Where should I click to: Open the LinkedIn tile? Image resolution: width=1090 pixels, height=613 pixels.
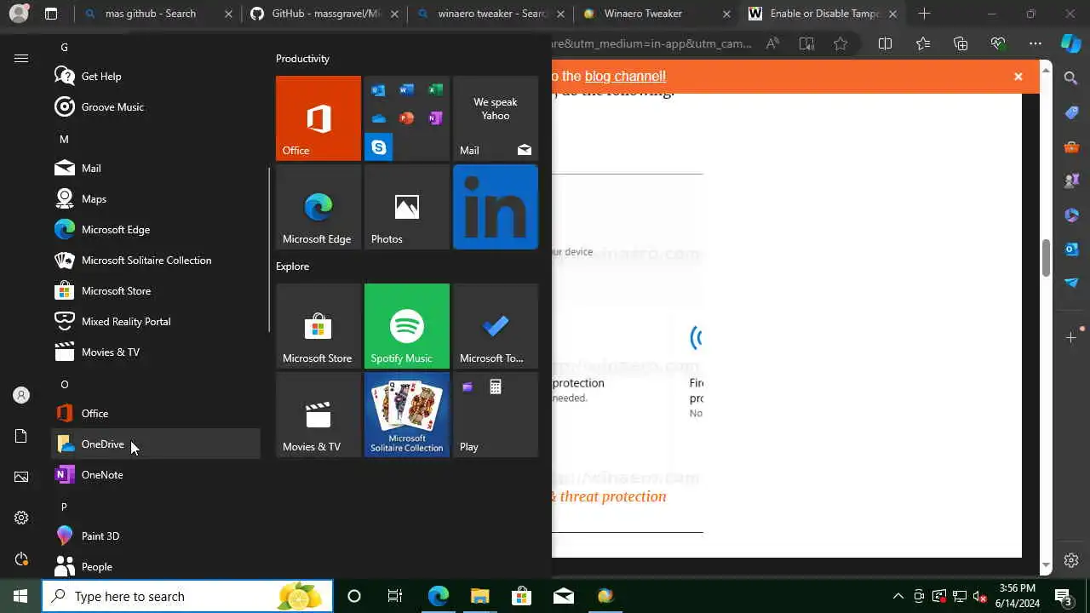pos(496,207)
